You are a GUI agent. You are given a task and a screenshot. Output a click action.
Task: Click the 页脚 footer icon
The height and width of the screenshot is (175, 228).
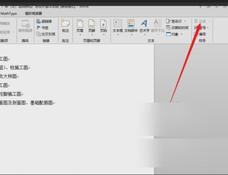[92, 23]
